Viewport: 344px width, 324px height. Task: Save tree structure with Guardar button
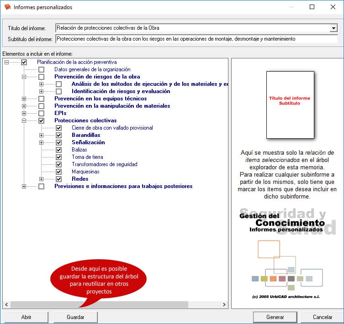pos(75,317)
